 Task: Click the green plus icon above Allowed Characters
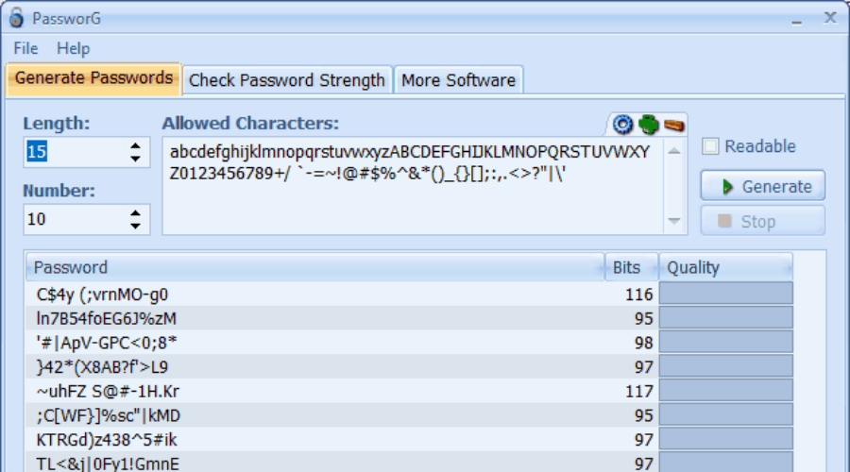(648, 125)
